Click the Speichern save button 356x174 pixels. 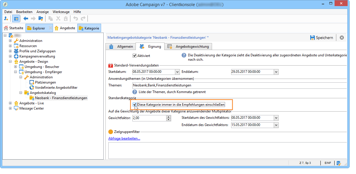tap(322, 38)
